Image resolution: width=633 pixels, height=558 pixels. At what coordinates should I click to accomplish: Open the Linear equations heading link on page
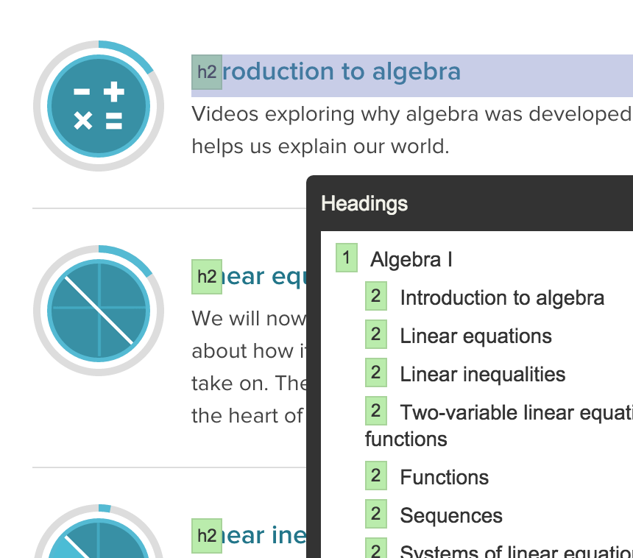pos(265,277)
